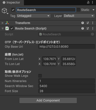
Task: Click the Show Walk Legs label
Action: pyautogui.click(x=16, y=76)
